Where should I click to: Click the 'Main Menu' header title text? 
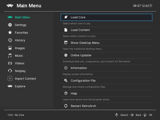click(x=29, y=6)
